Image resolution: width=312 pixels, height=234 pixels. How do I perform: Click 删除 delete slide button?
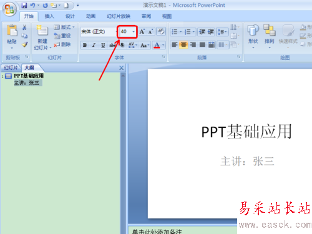click(x=62, y=44)
